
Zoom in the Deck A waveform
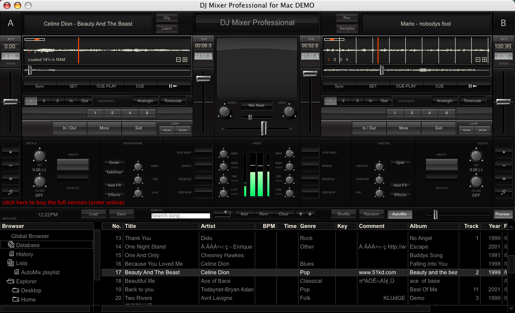click(x=185, y=59)
